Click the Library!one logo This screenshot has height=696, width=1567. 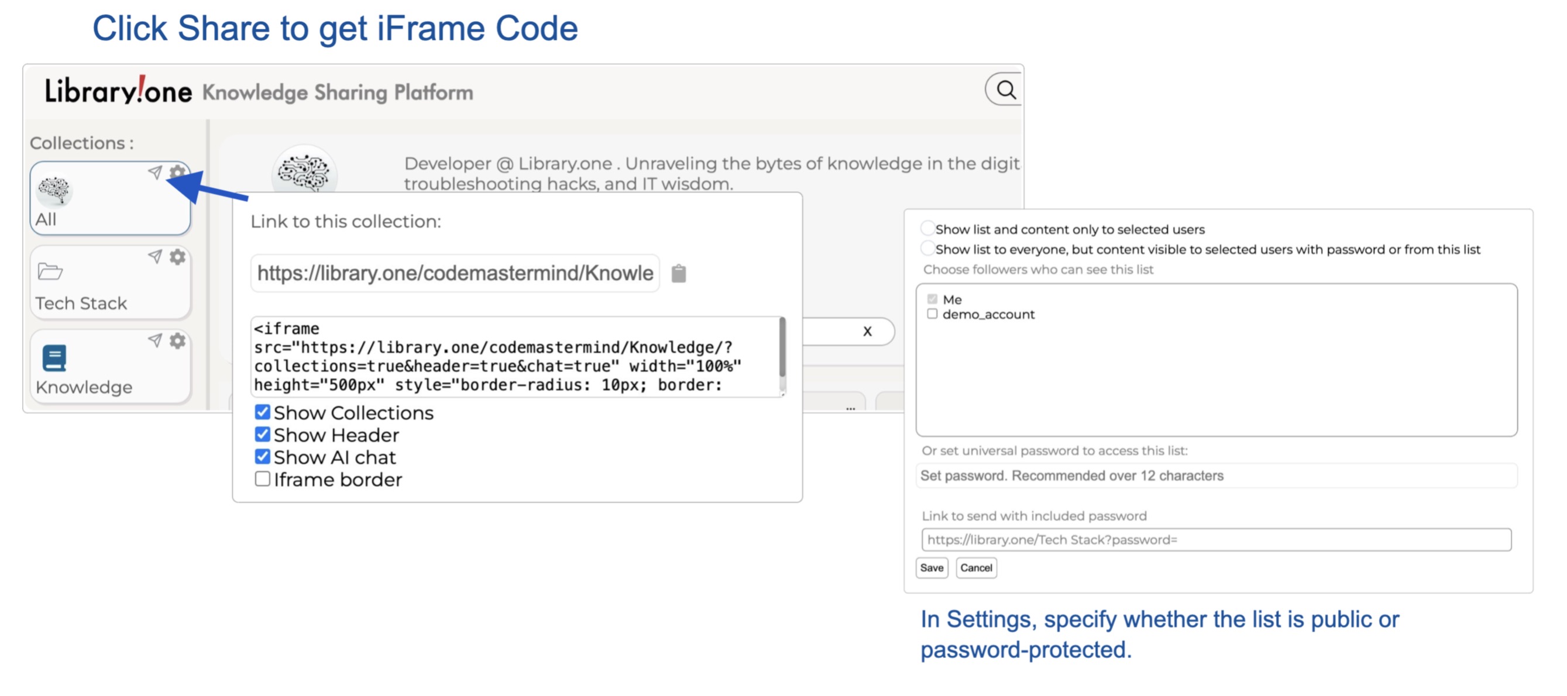(x=118, y=91)
